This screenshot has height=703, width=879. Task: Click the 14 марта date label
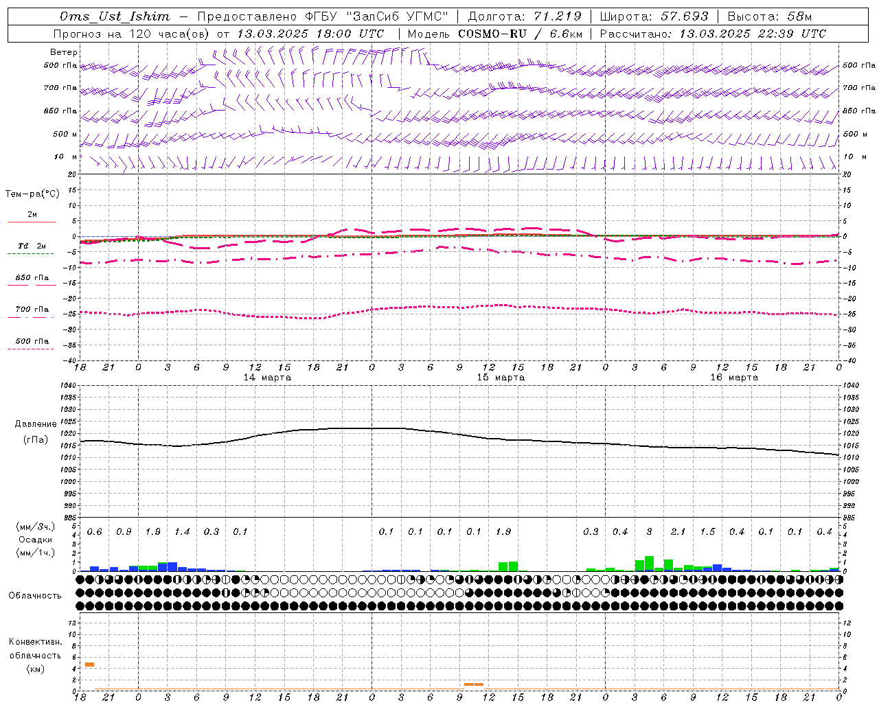tap(267, 378)
